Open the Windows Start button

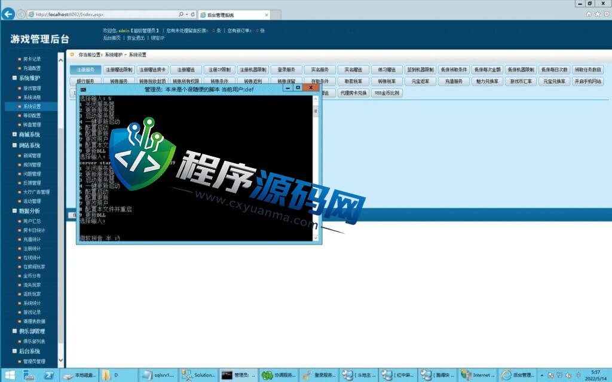10,375
